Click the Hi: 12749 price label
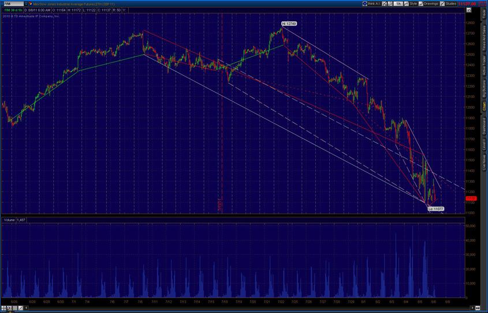The width and height of the screenshot is (488, 313). pyautogui.click(x=289, y=24)
